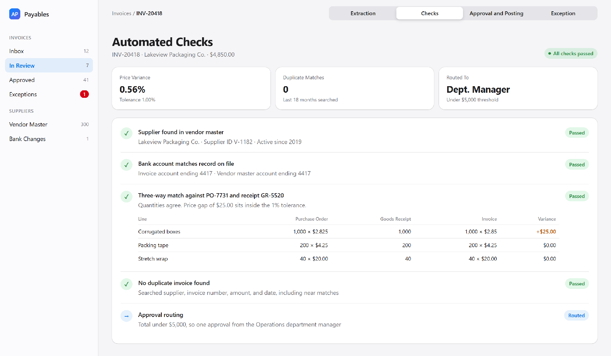Open the Approved invoices list

[49, 80]
